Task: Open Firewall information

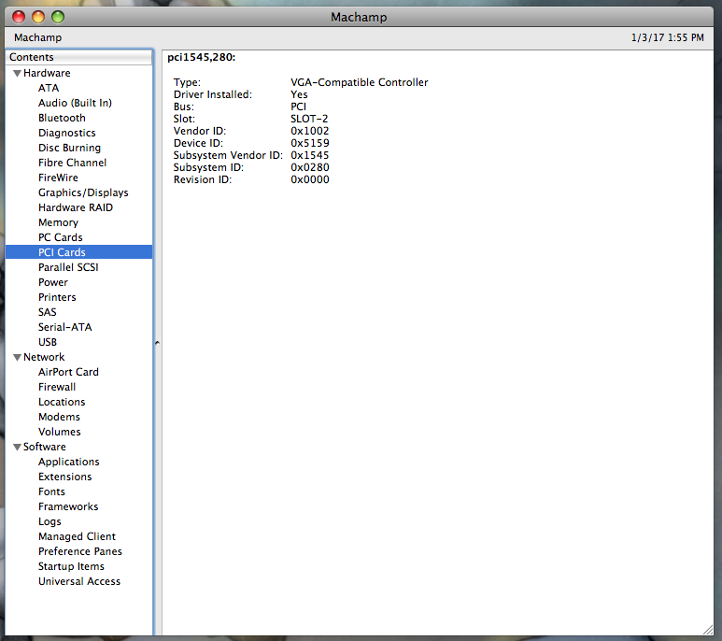Action: [57, 387]
